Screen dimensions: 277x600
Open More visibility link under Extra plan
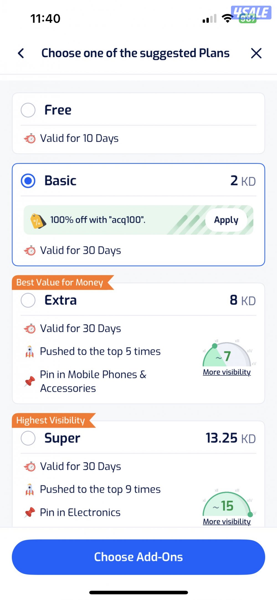227,372
